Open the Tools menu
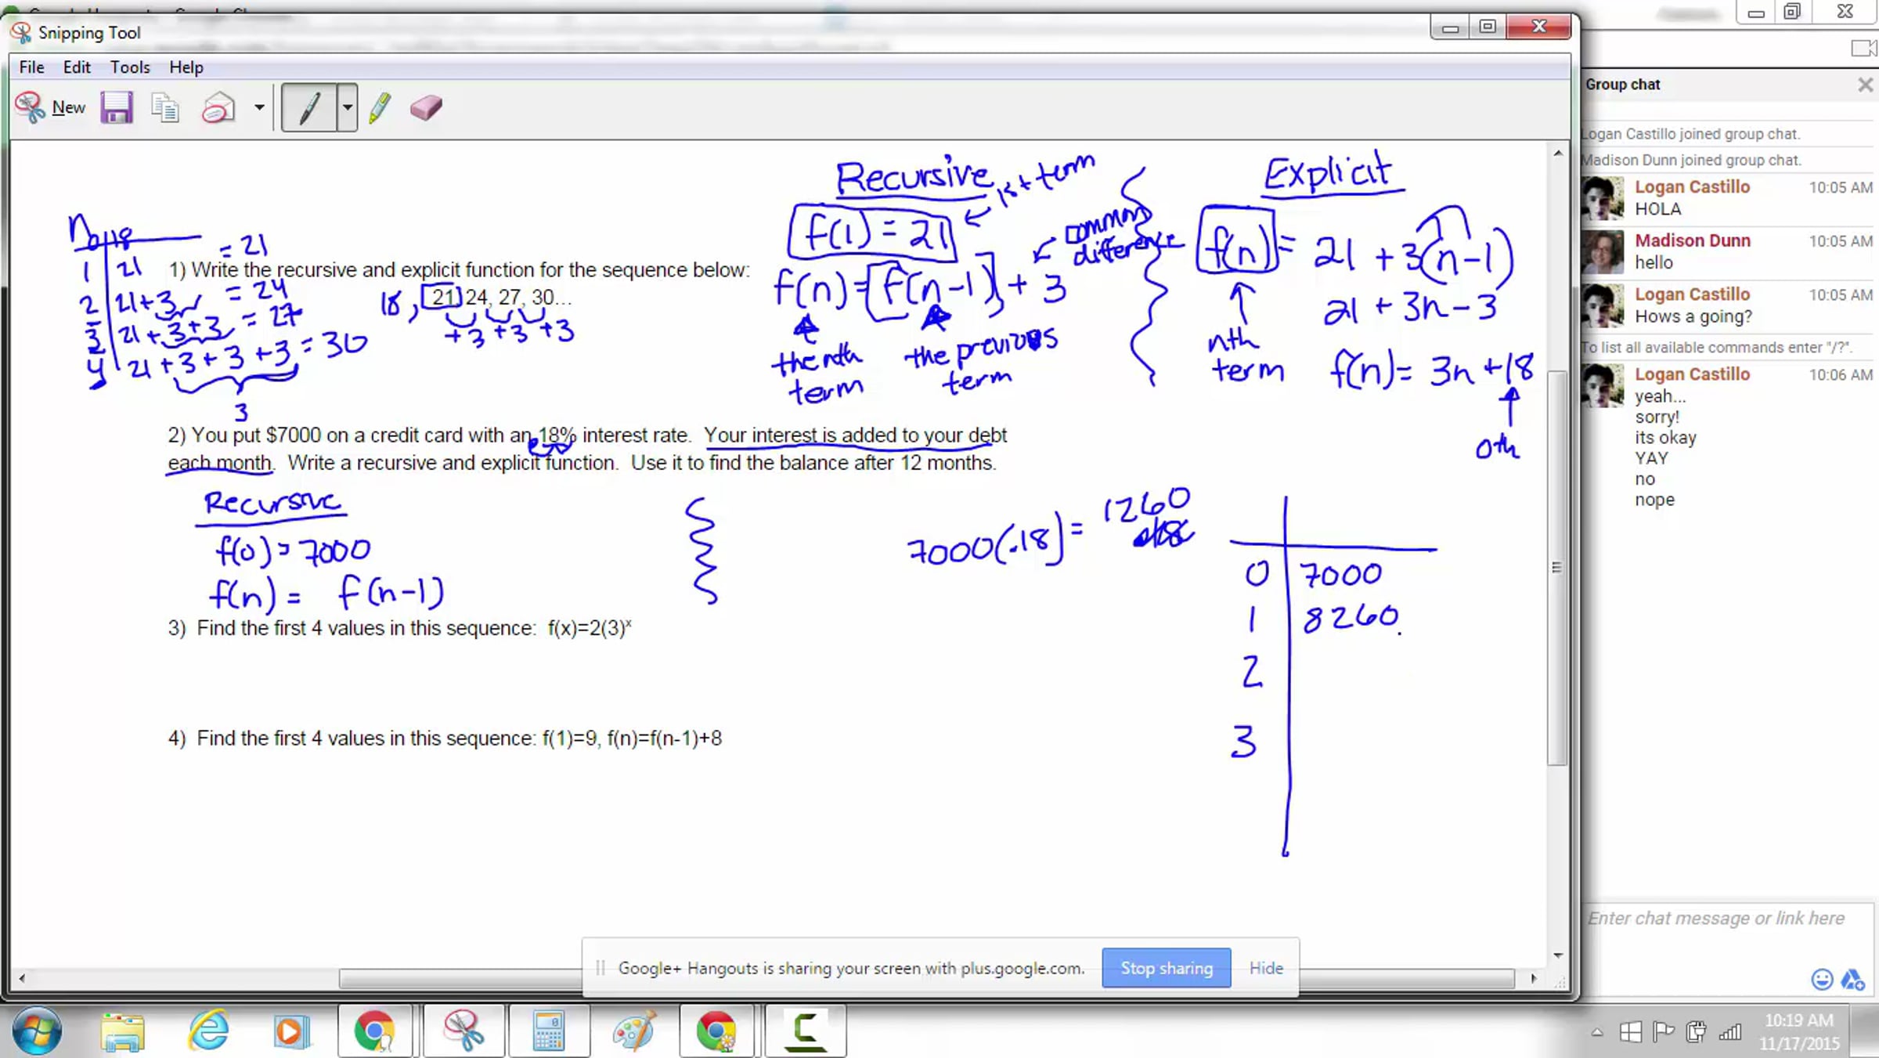The height and width of the screenshot is (1058, 1879). [129, 67]
